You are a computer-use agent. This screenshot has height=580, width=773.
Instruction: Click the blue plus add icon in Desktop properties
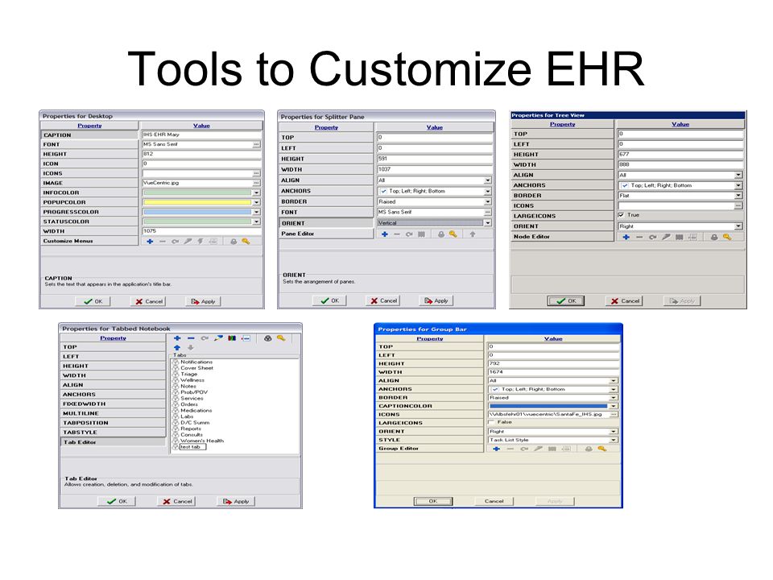pos(150,241)
